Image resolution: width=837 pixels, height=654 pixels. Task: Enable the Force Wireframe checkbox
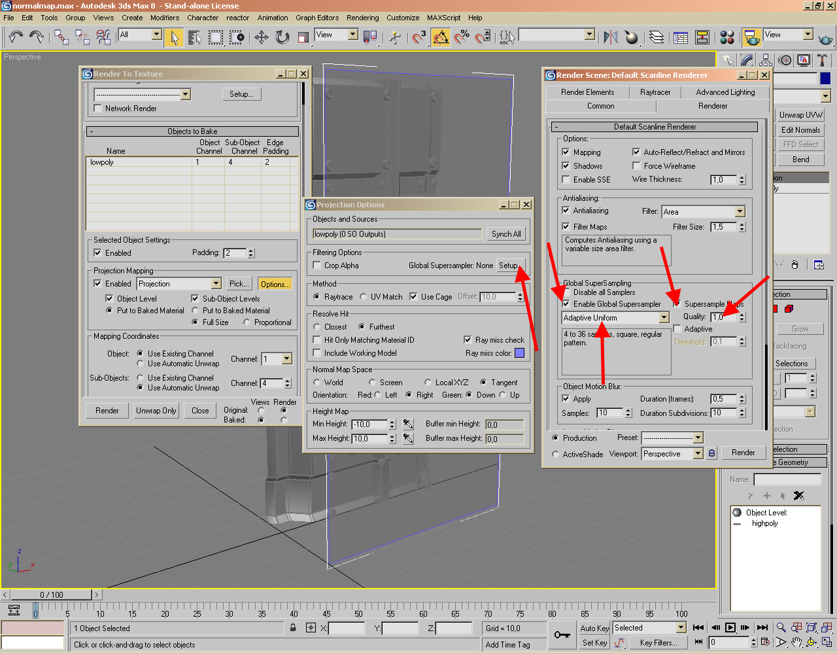point(636,165)
